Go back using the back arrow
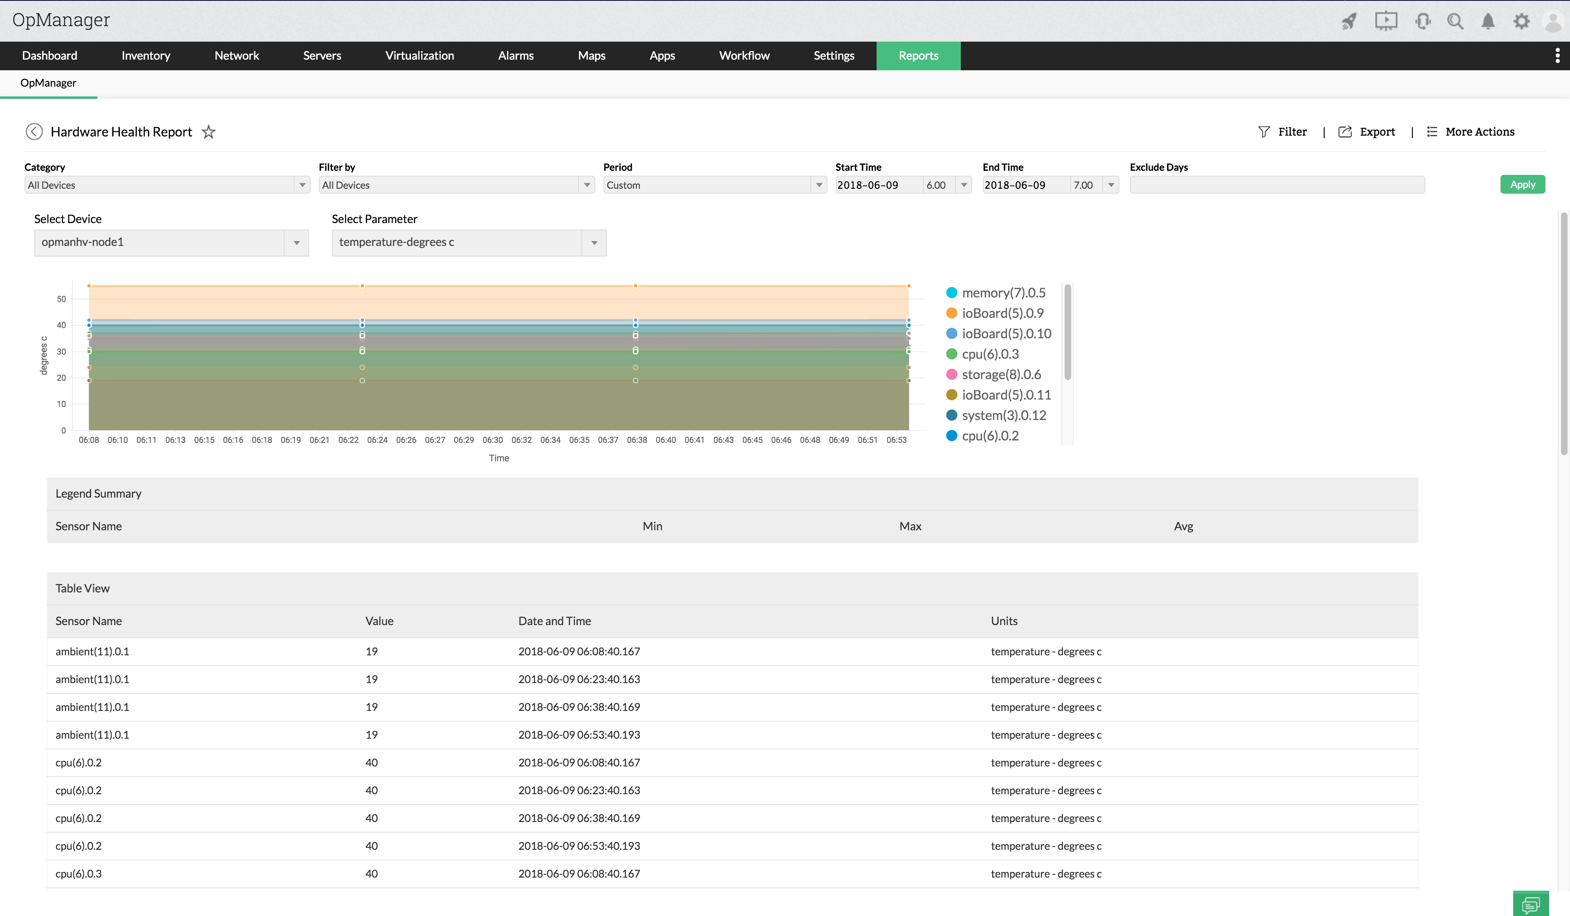1570x916 pixels. pyautogui.click(x=34, y=132)
